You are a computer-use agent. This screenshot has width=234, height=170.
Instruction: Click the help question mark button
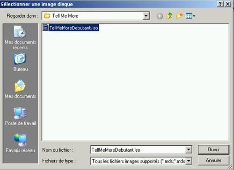click(220, 4)
